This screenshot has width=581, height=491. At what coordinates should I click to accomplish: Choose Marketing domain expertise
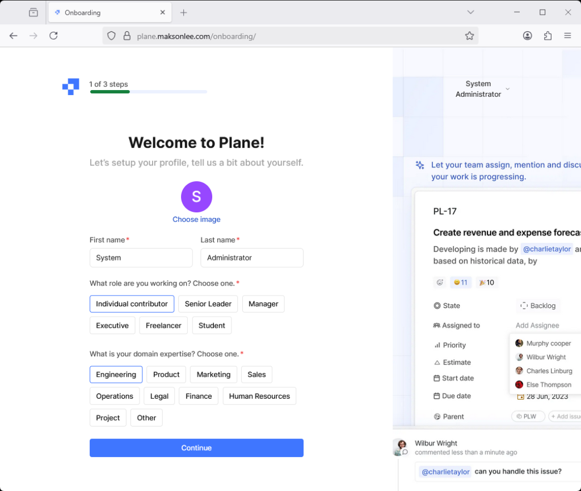213,374
